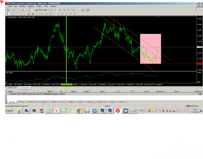
Task: Open the Navigator folder-star icon
Action: (x=27, y=10)
